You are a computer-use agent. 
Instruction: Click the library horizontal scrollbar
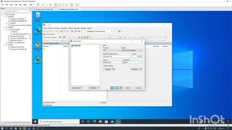[16, 122]
